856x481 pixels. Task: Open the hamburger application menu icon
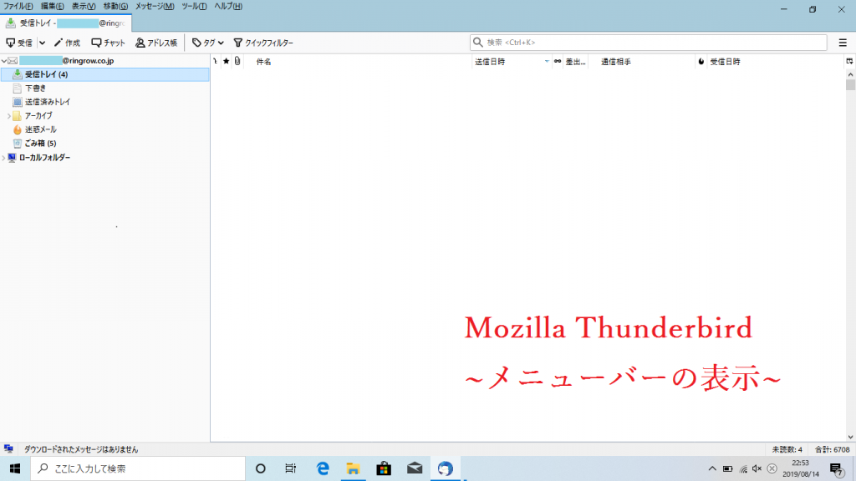click(x=844, y=43)
